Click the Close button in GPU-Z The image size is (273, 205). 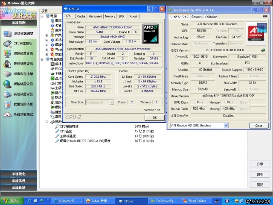(x=259, y=126)
